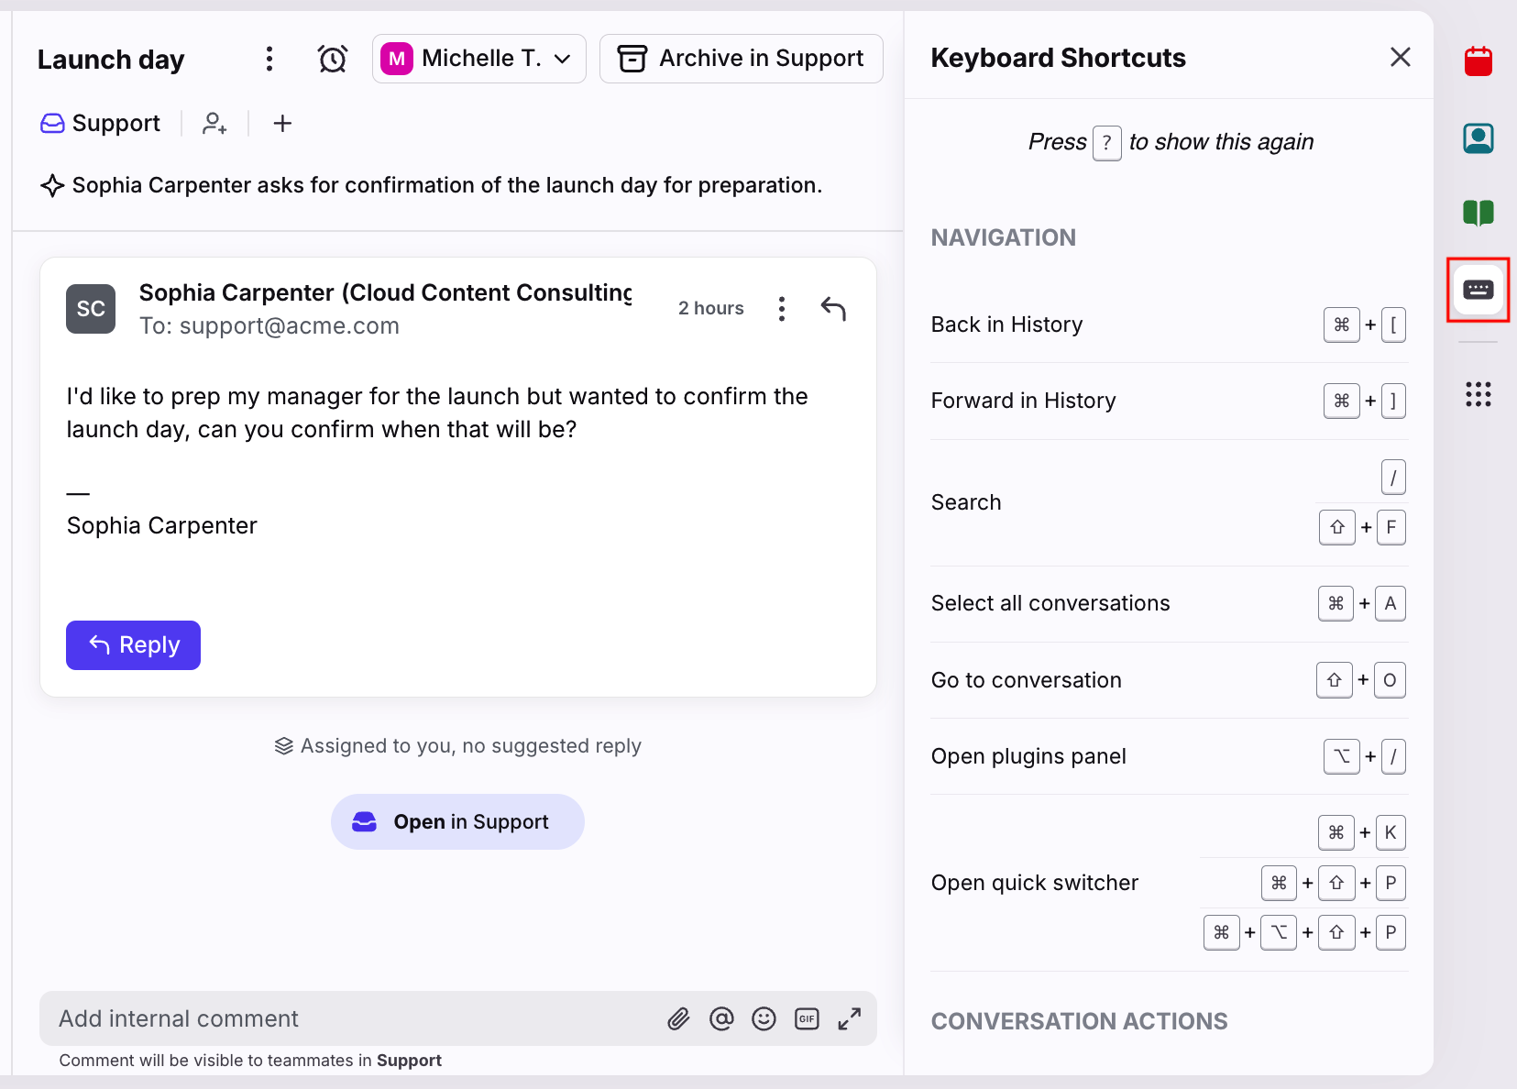Click the blue Reply button
The image size is (1517, 1089).
(x=133, y=645)
